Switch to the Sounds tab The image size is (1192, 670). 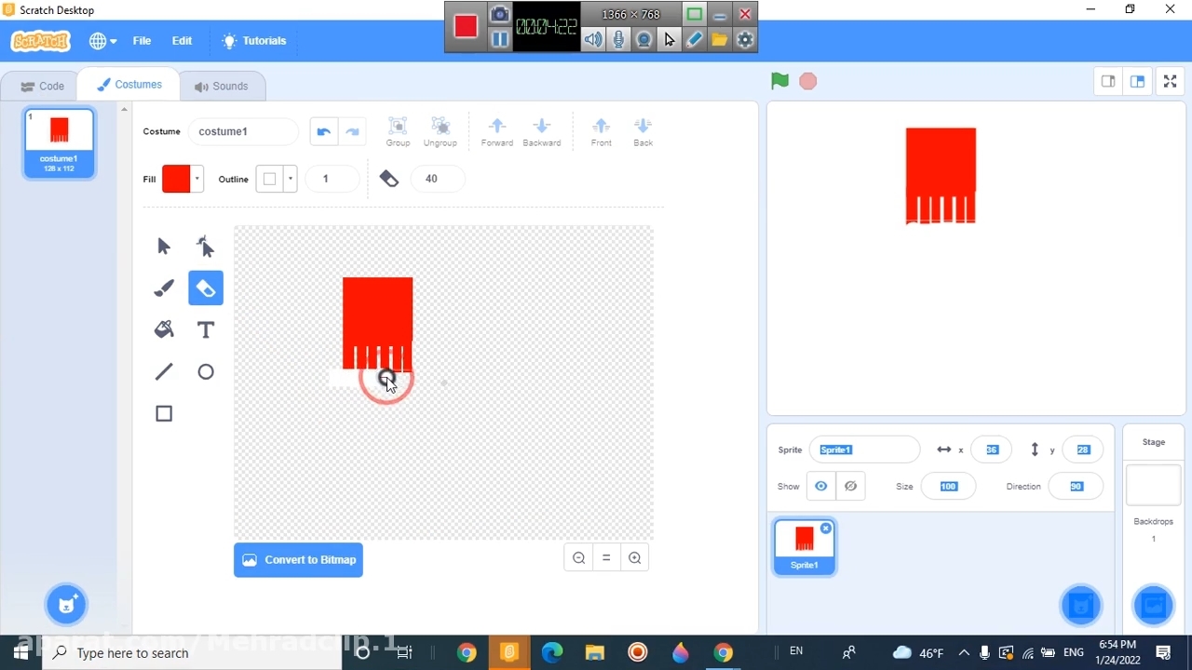(x=222, y=87)
